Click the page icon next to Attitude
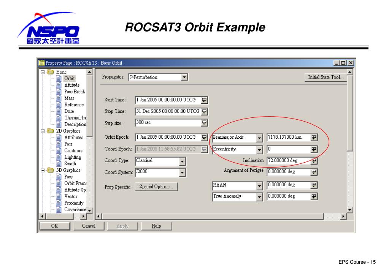 click(59, 85)
